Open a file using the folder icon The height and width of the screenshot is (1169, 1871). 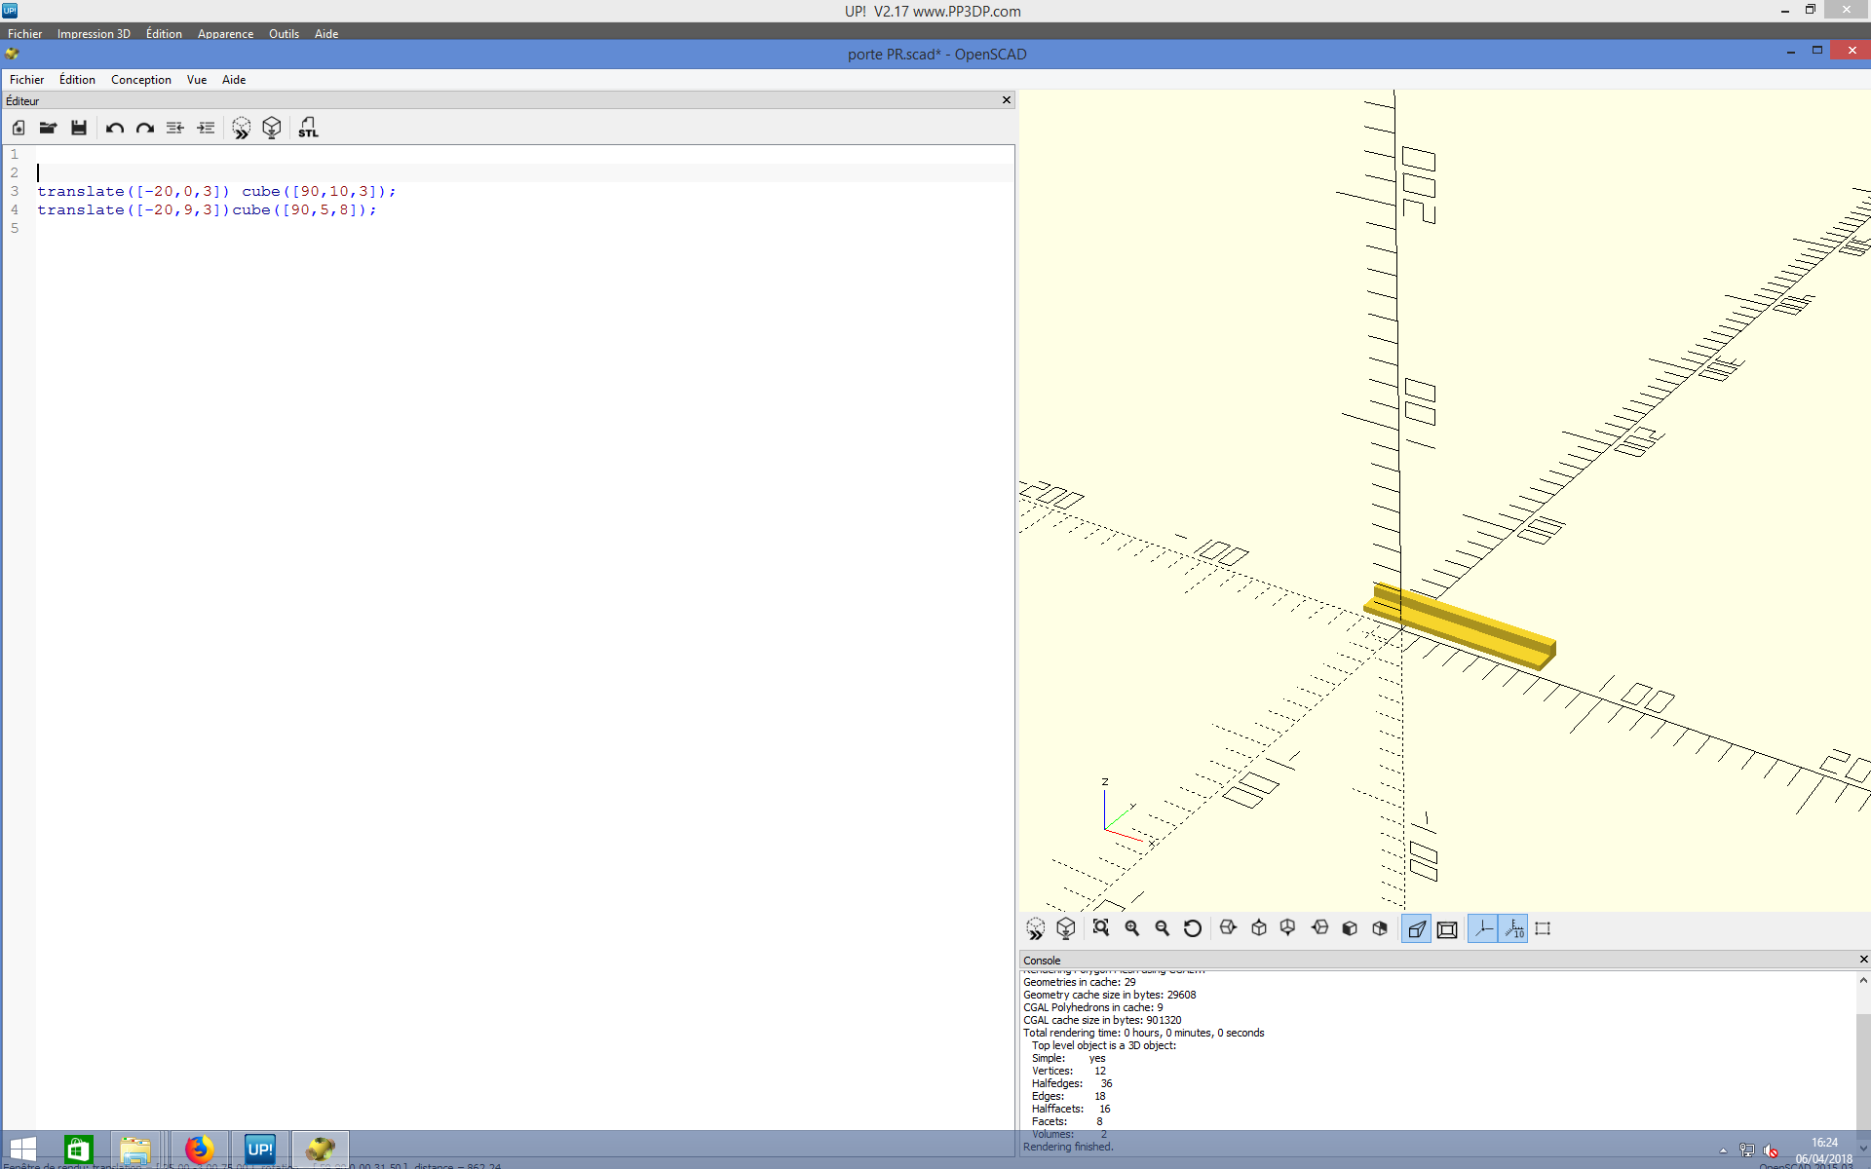tap(48, 128)
